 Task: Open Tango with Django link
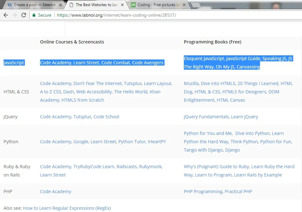[203, 150]
